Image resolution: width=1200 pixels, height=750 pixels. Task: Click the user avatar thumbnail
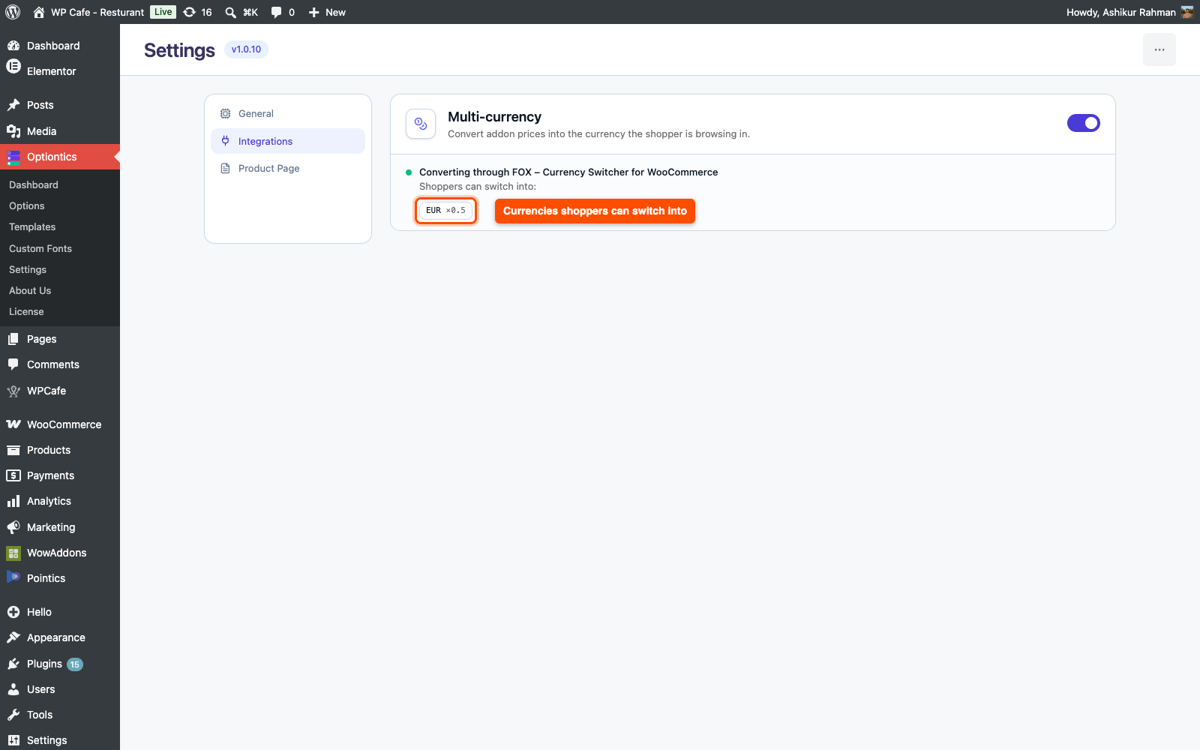[1187, 12]
